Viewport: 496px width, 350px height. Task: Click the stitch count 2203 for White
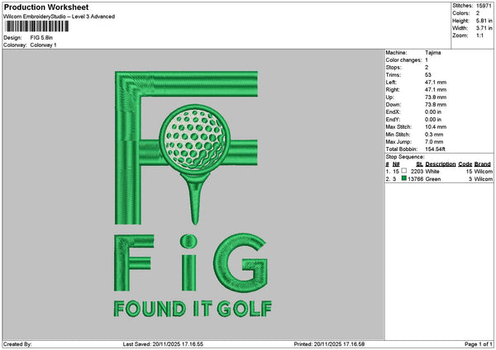[417, 172]
